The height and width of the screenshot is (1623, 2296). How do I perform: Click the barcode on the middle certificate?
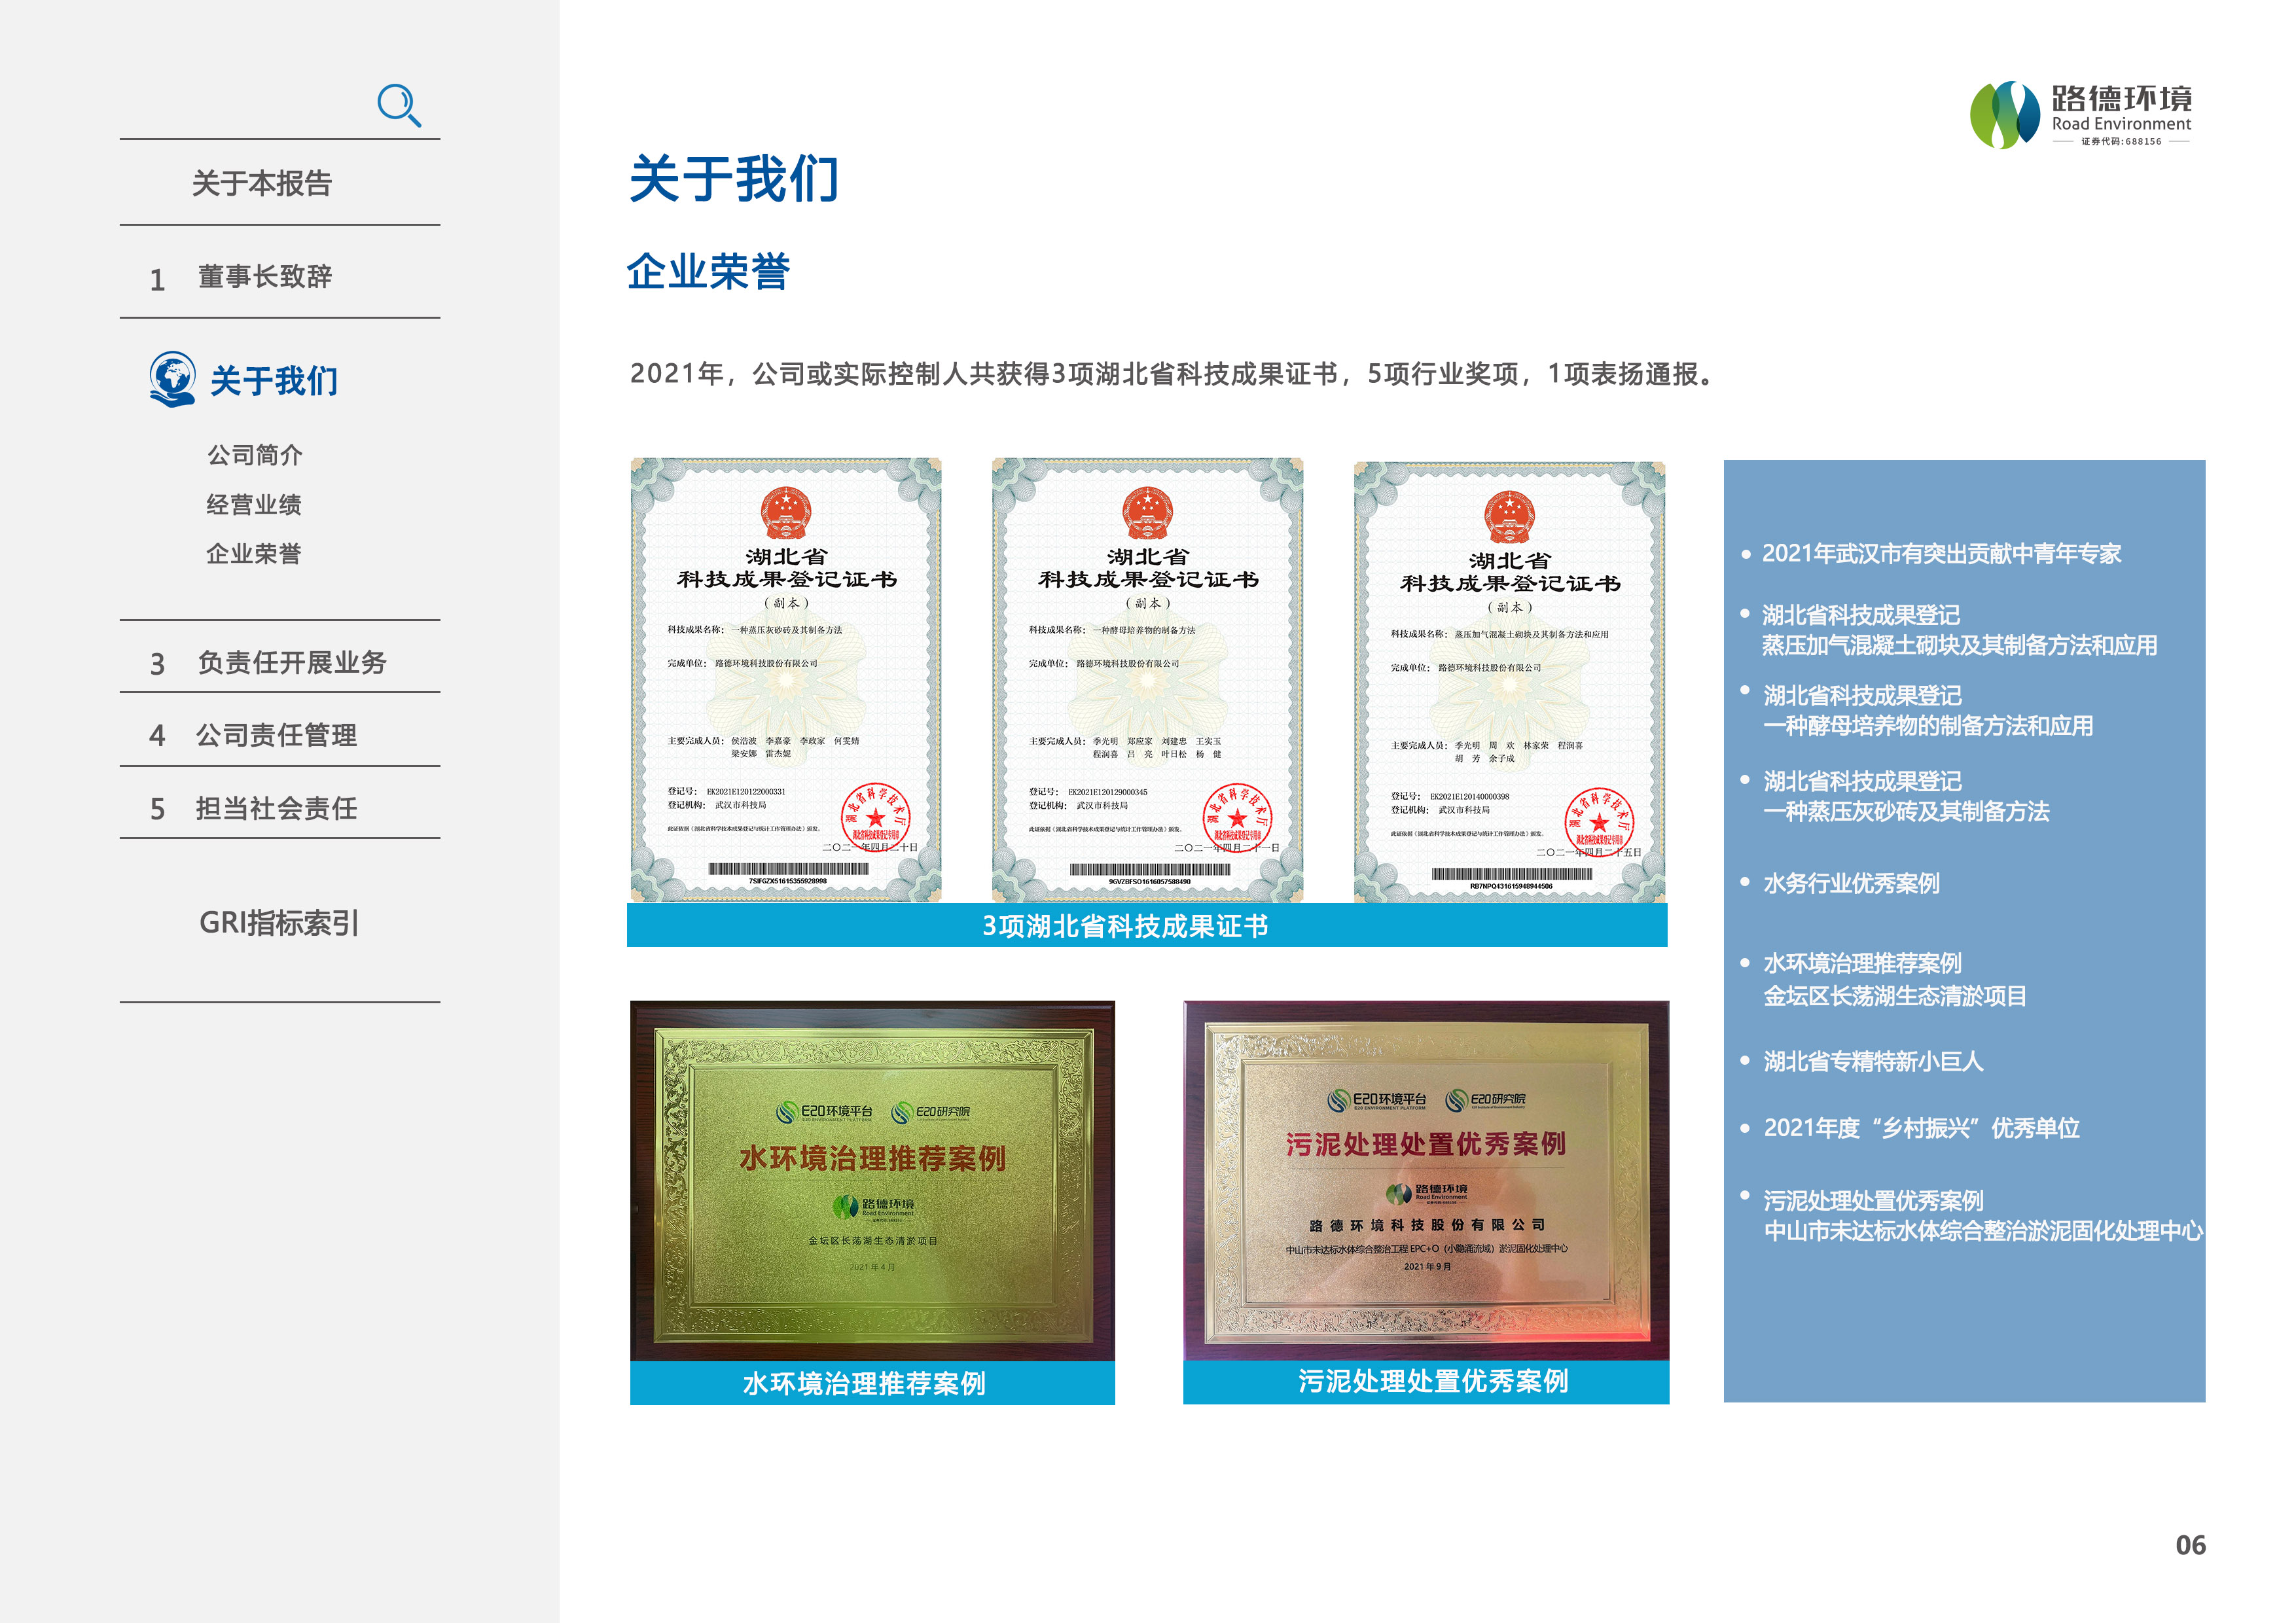coord(1149,870)
